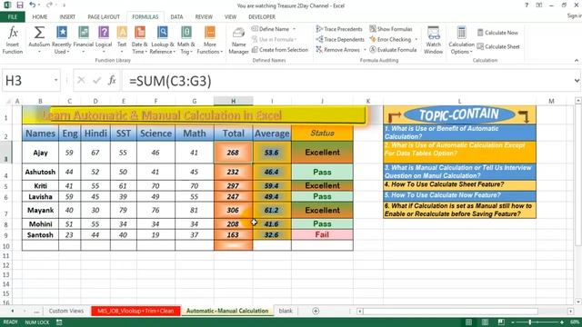Switch to Normal view icon
The width and height of the screenshot is (582, 327).
469,322
